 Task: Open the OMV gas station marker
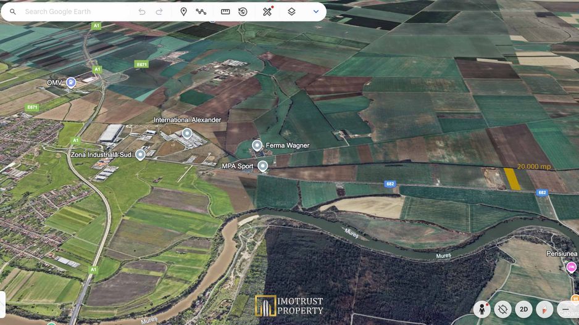[71, 83]
